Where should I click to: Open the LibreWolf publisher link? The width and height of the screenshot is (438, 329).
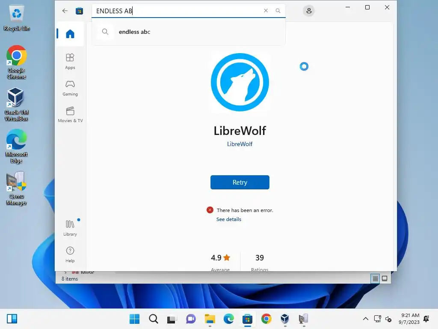[x=240, y=144]
